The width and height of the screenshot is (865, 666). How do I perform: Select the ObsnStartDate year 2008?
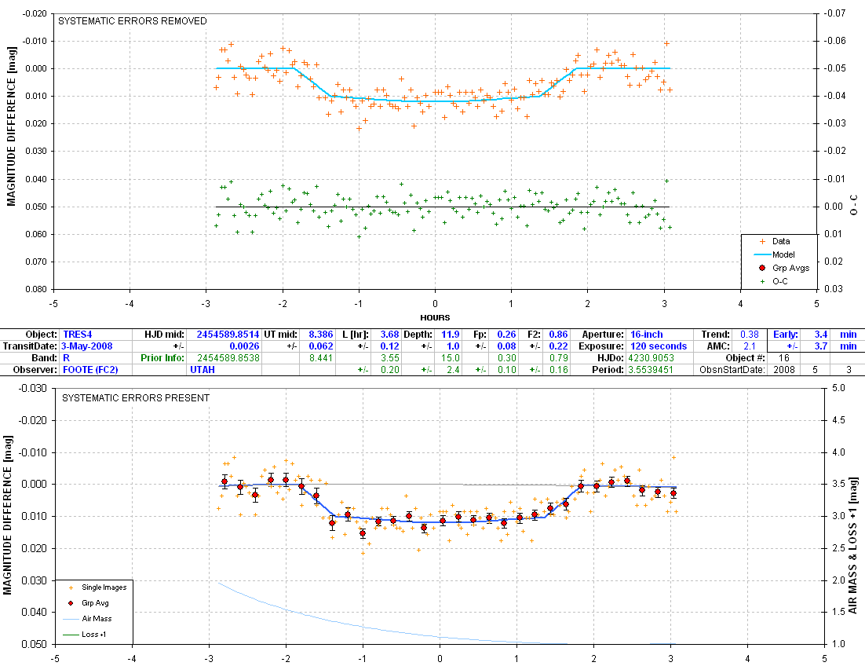pos(784,370)
